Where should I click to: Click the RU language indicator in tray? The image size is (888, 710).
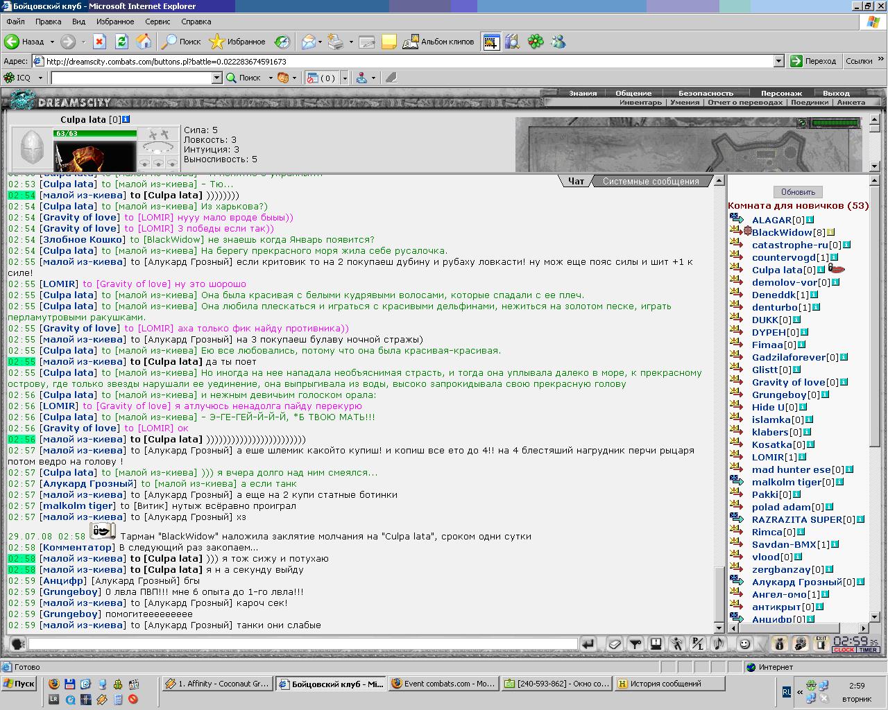click(x=787, y=692)
